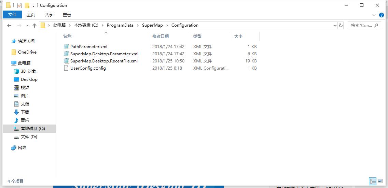Screen dimensions: 388x188
Task: Expand the chevron after 本地磁盘 (C:) in path
Action: pos(102,25)
